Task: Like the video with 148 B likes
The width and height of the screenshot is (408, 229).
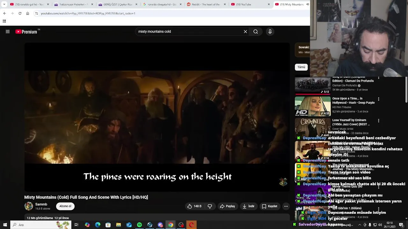Action: click(194, 206)
